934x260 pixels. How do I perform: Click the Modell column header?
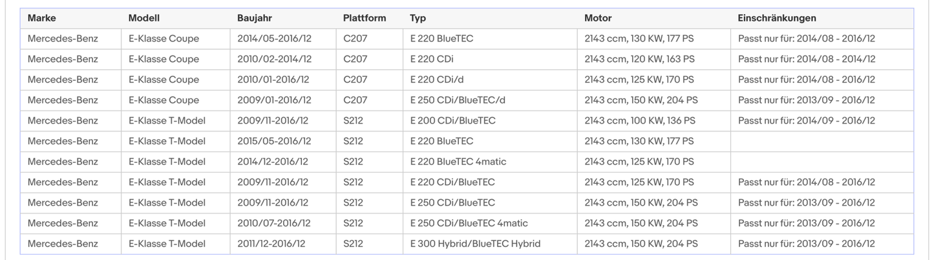(144, 18)
